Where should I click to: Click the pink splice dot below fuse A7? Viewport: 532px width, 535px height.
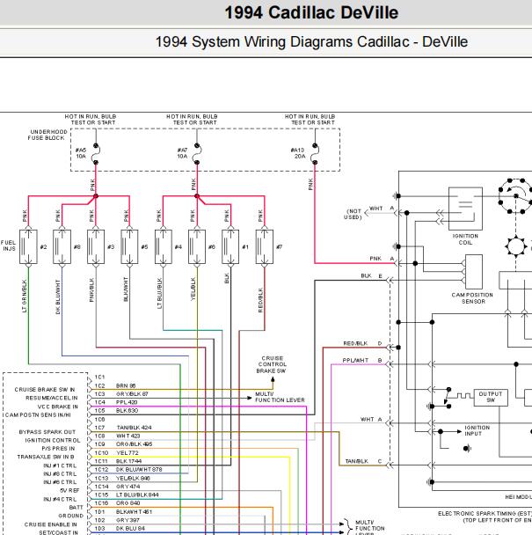point(197,196)
